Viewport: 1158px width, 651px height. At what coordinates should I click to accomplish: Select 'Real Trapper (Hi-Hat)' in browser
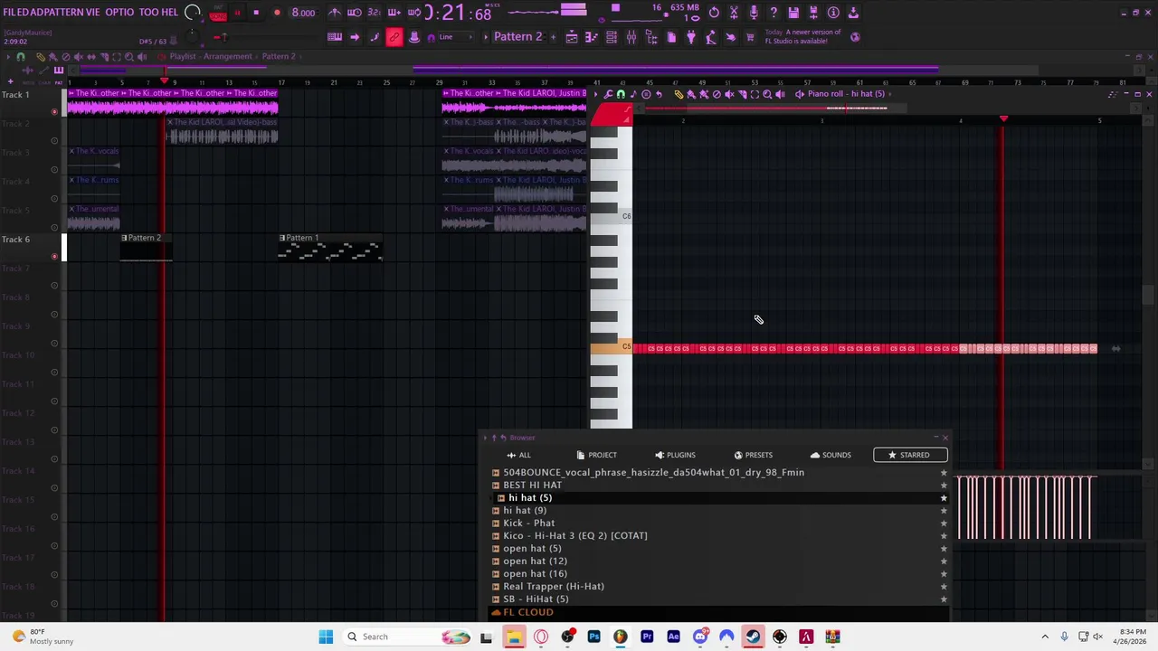pos(554,586)
